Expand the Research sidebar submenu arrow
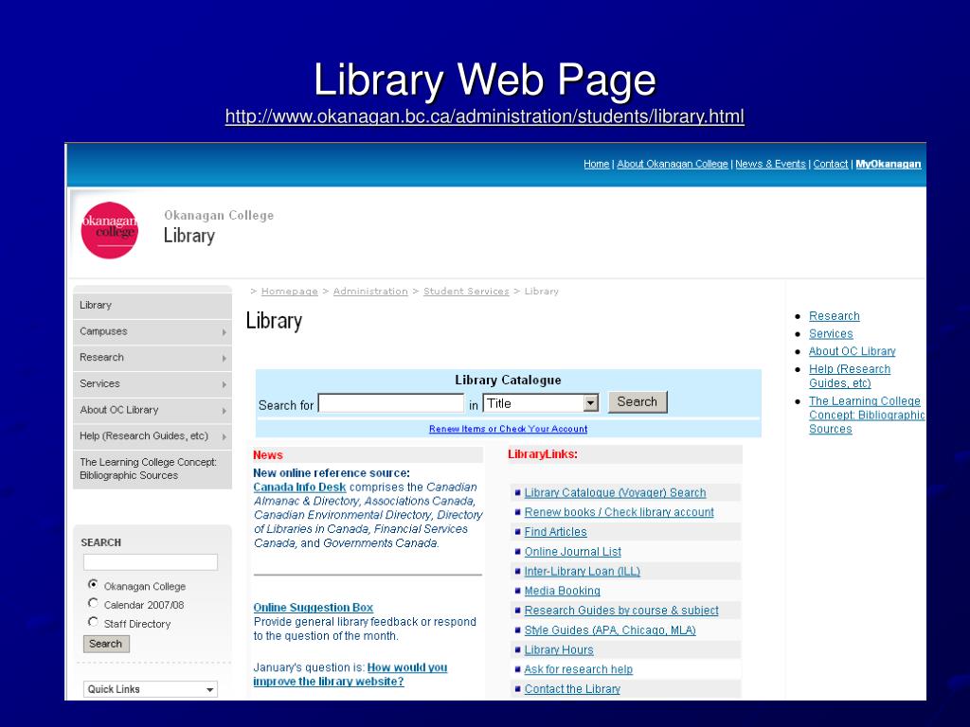The width and height of the screenshot is (970, 727). [x=224, y=359]
